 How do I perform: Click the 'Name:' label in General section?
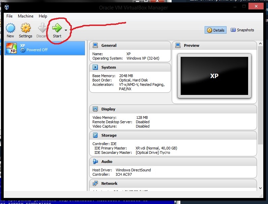pos(98,54)
